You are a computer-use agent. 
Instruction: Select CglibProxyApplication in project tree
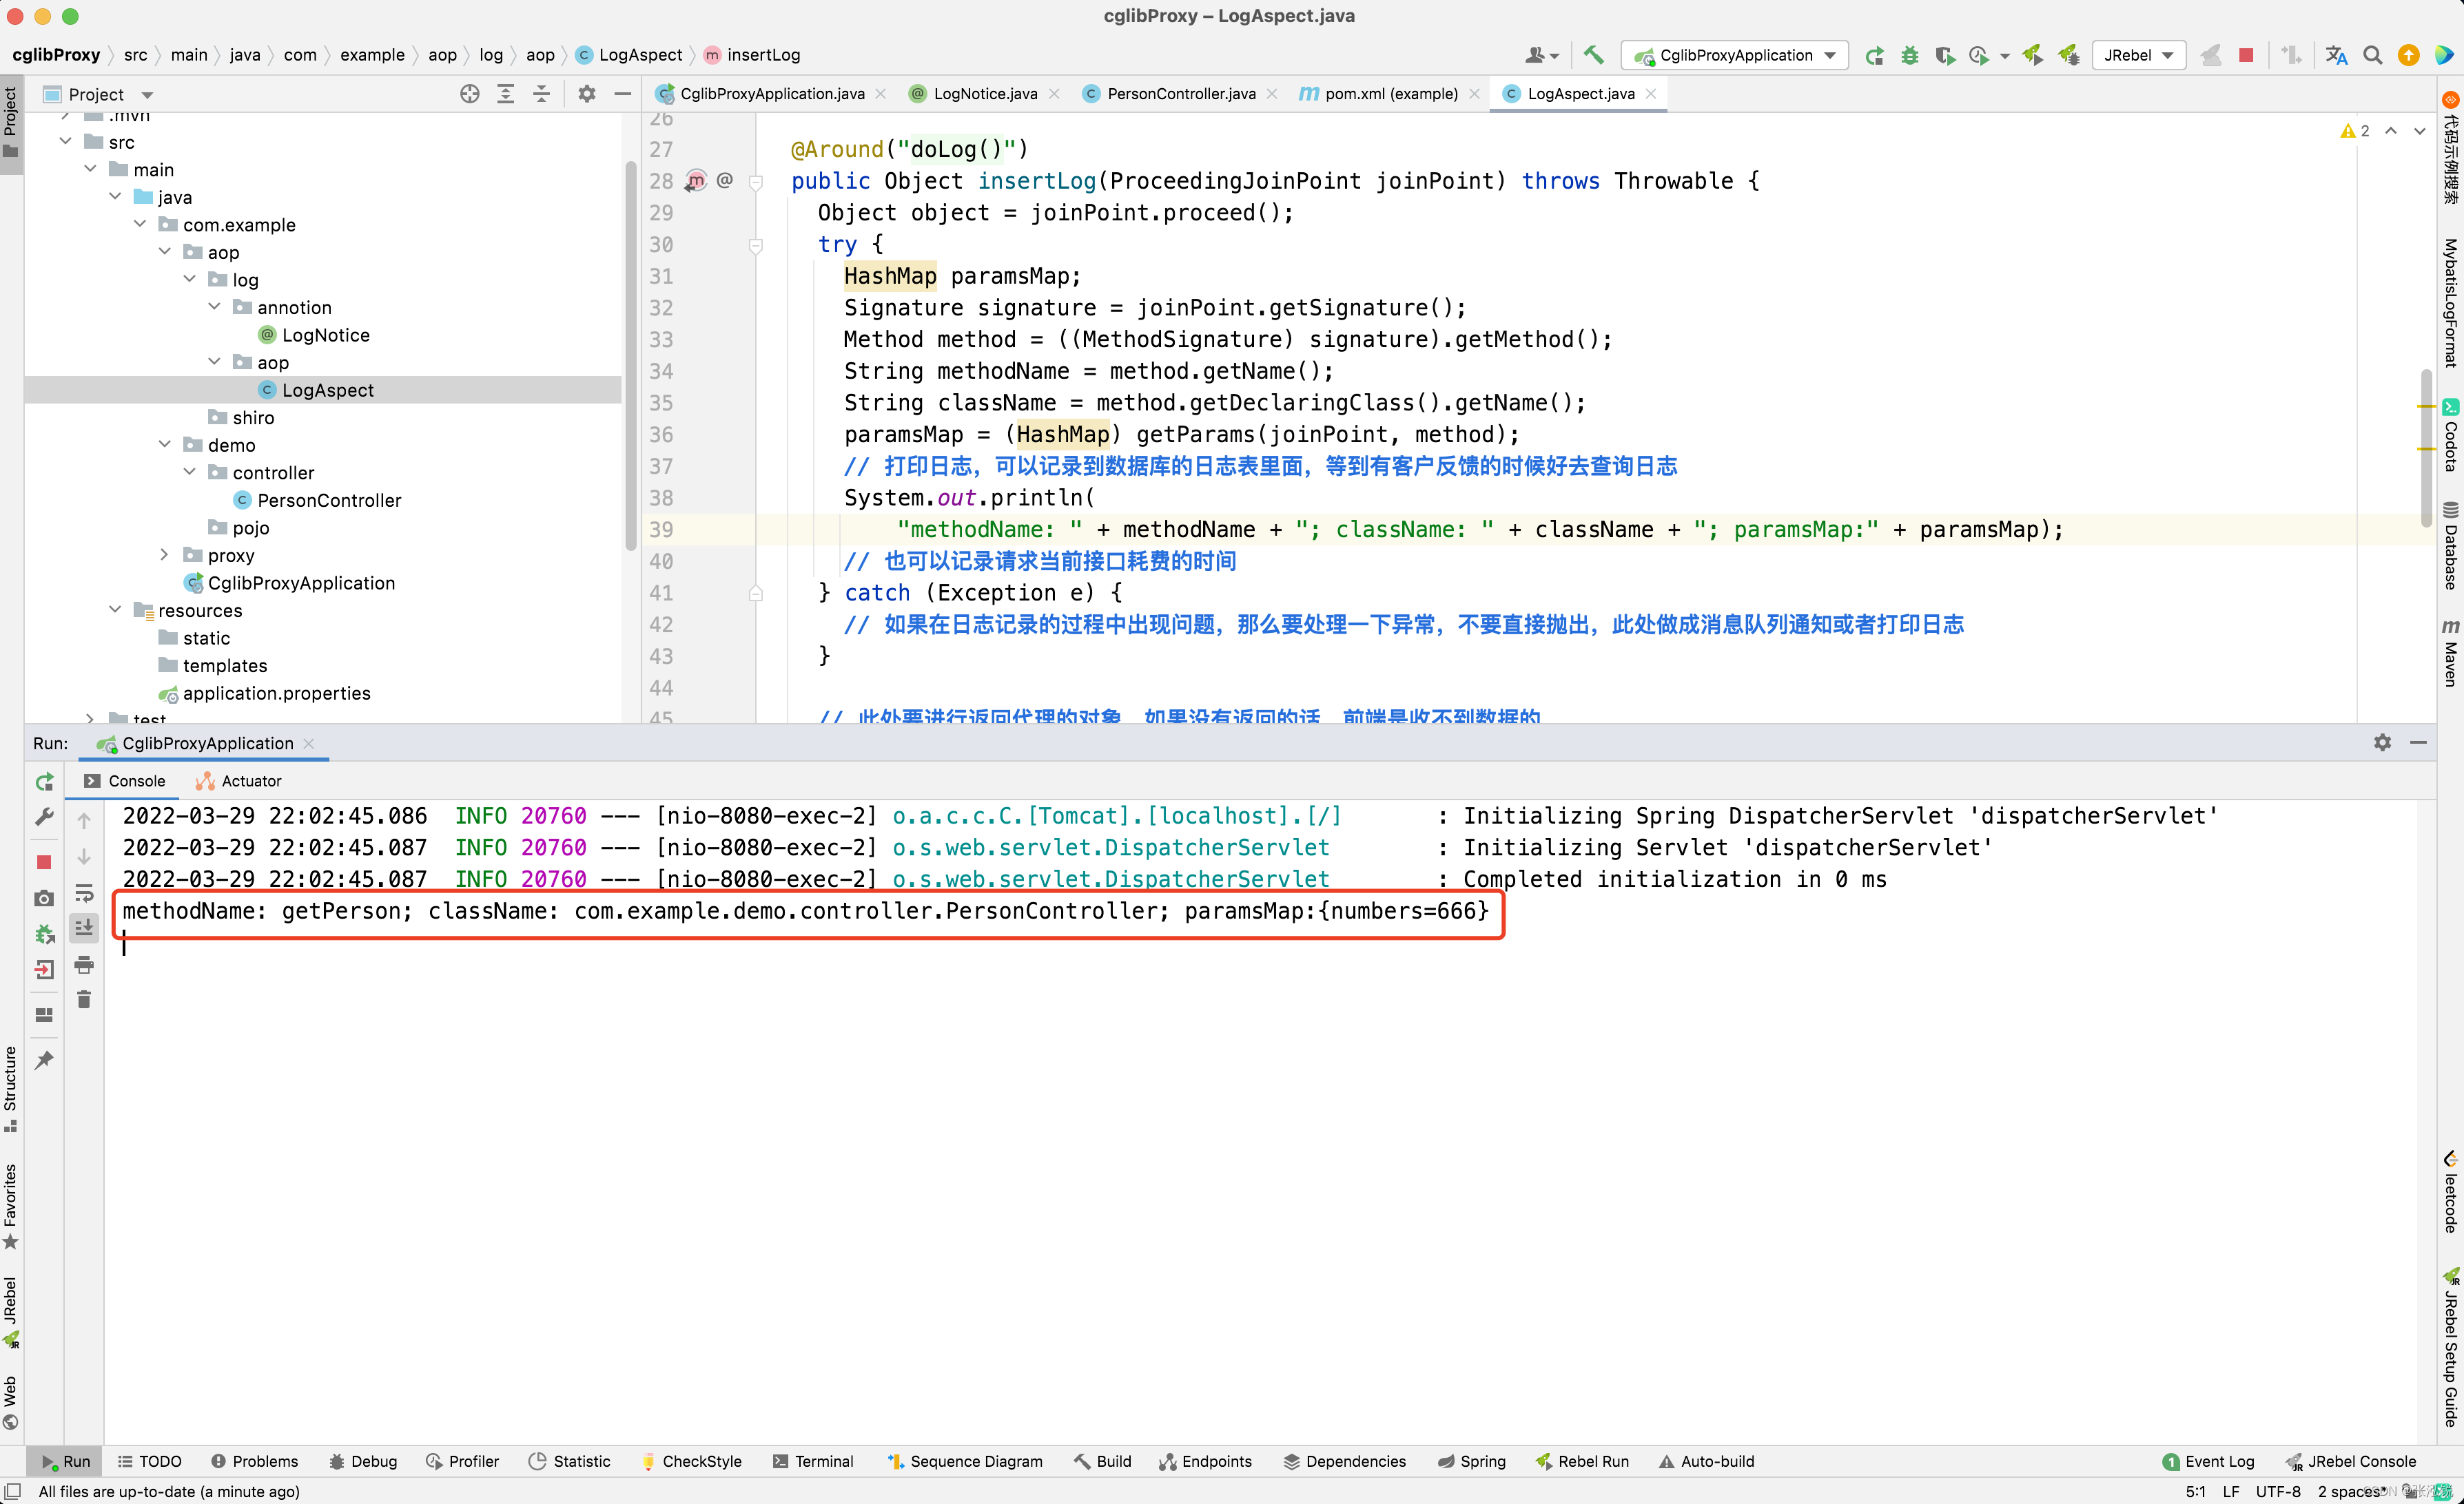coord(300,583)
